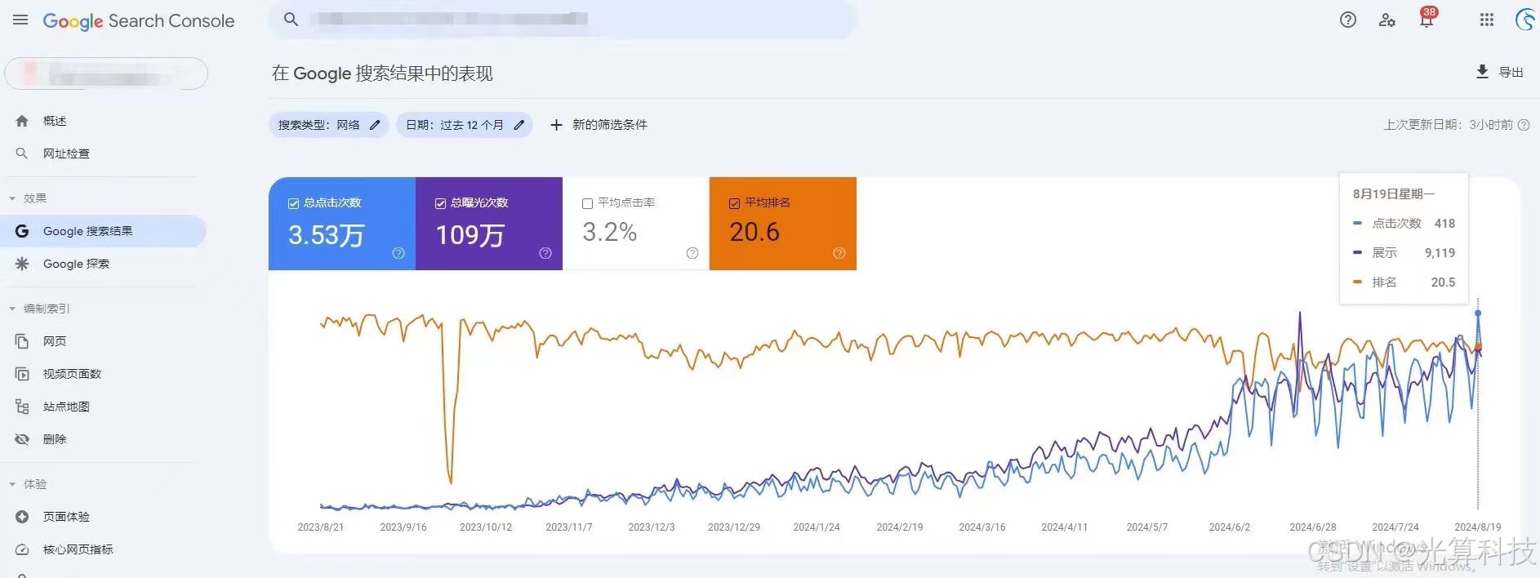Click tooltip row 点击次数 418
The image size is (1540, 578).
[x=1404, y=223]
